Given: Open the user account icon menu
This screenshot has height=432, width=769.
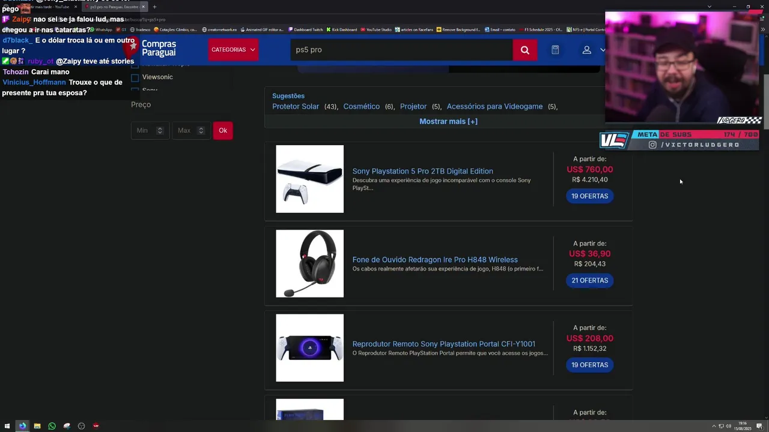Looking at the screenshot, I should (x=586, y=50).
